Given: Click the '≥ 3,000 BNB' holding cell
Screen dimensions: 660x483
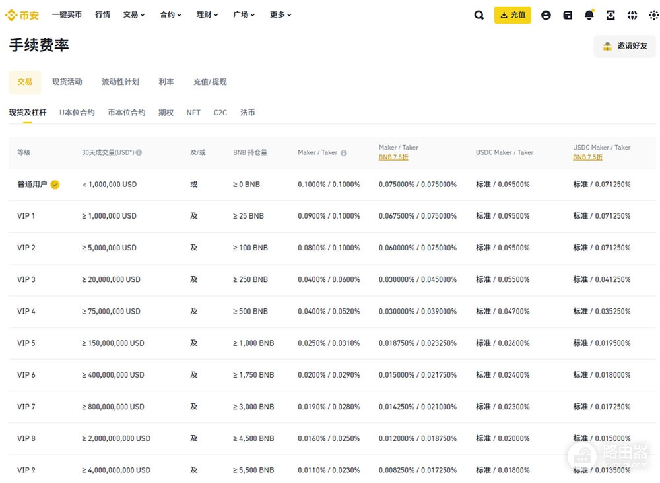Looking at the screenshot, I should [x=253, y=407].
